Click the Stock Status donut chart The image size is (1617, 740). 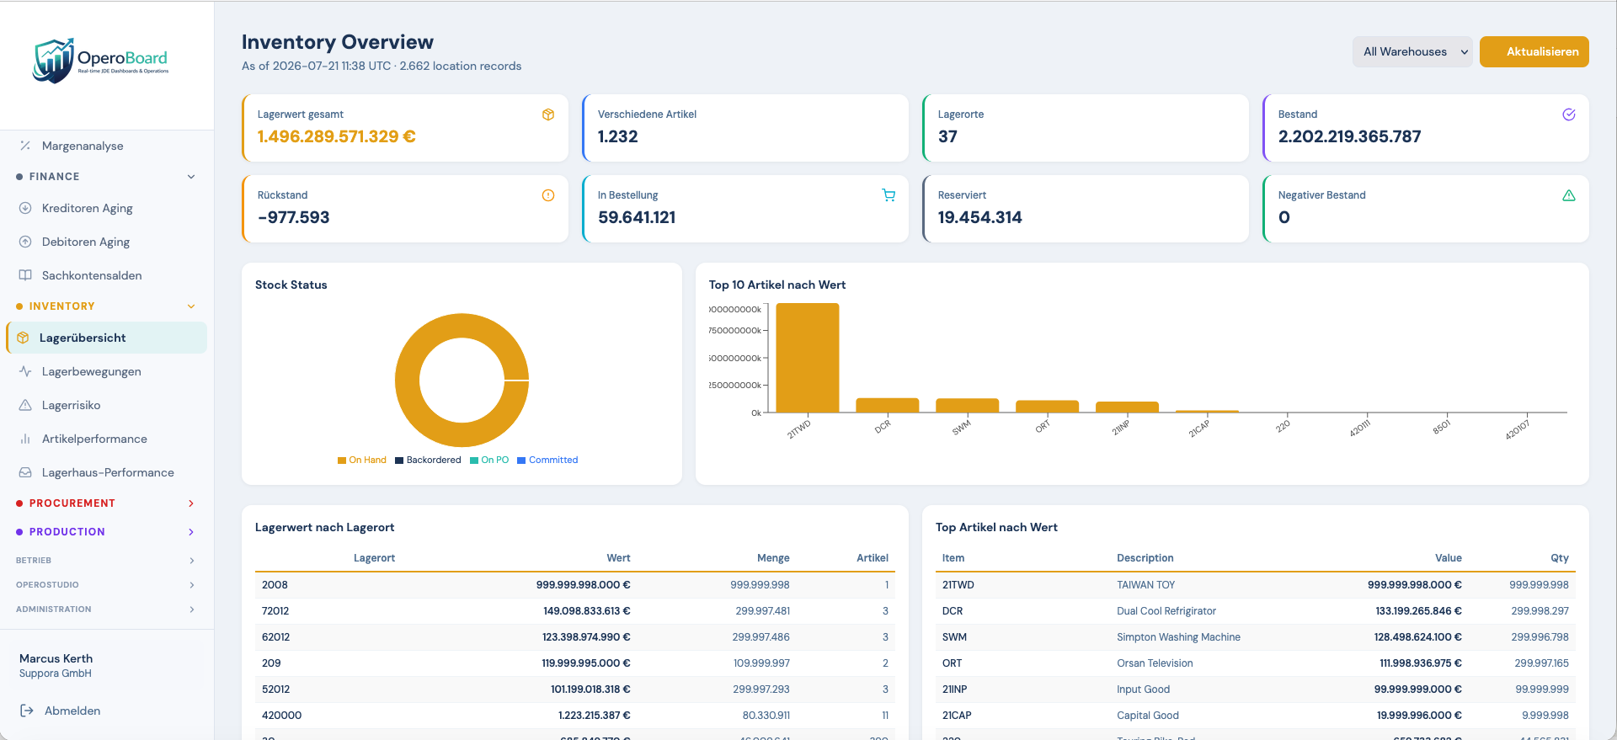pos(462,381)
